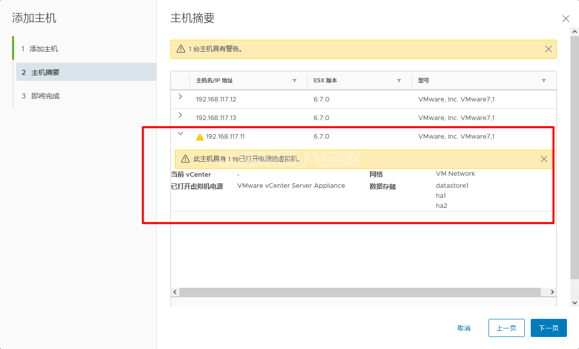Close the add host wizard dialog
579x349 pixels.
pyautogui.click(x=565, y=19)
